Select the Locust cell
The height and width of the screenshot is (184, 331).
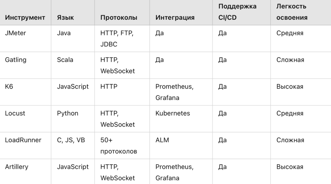15,113
